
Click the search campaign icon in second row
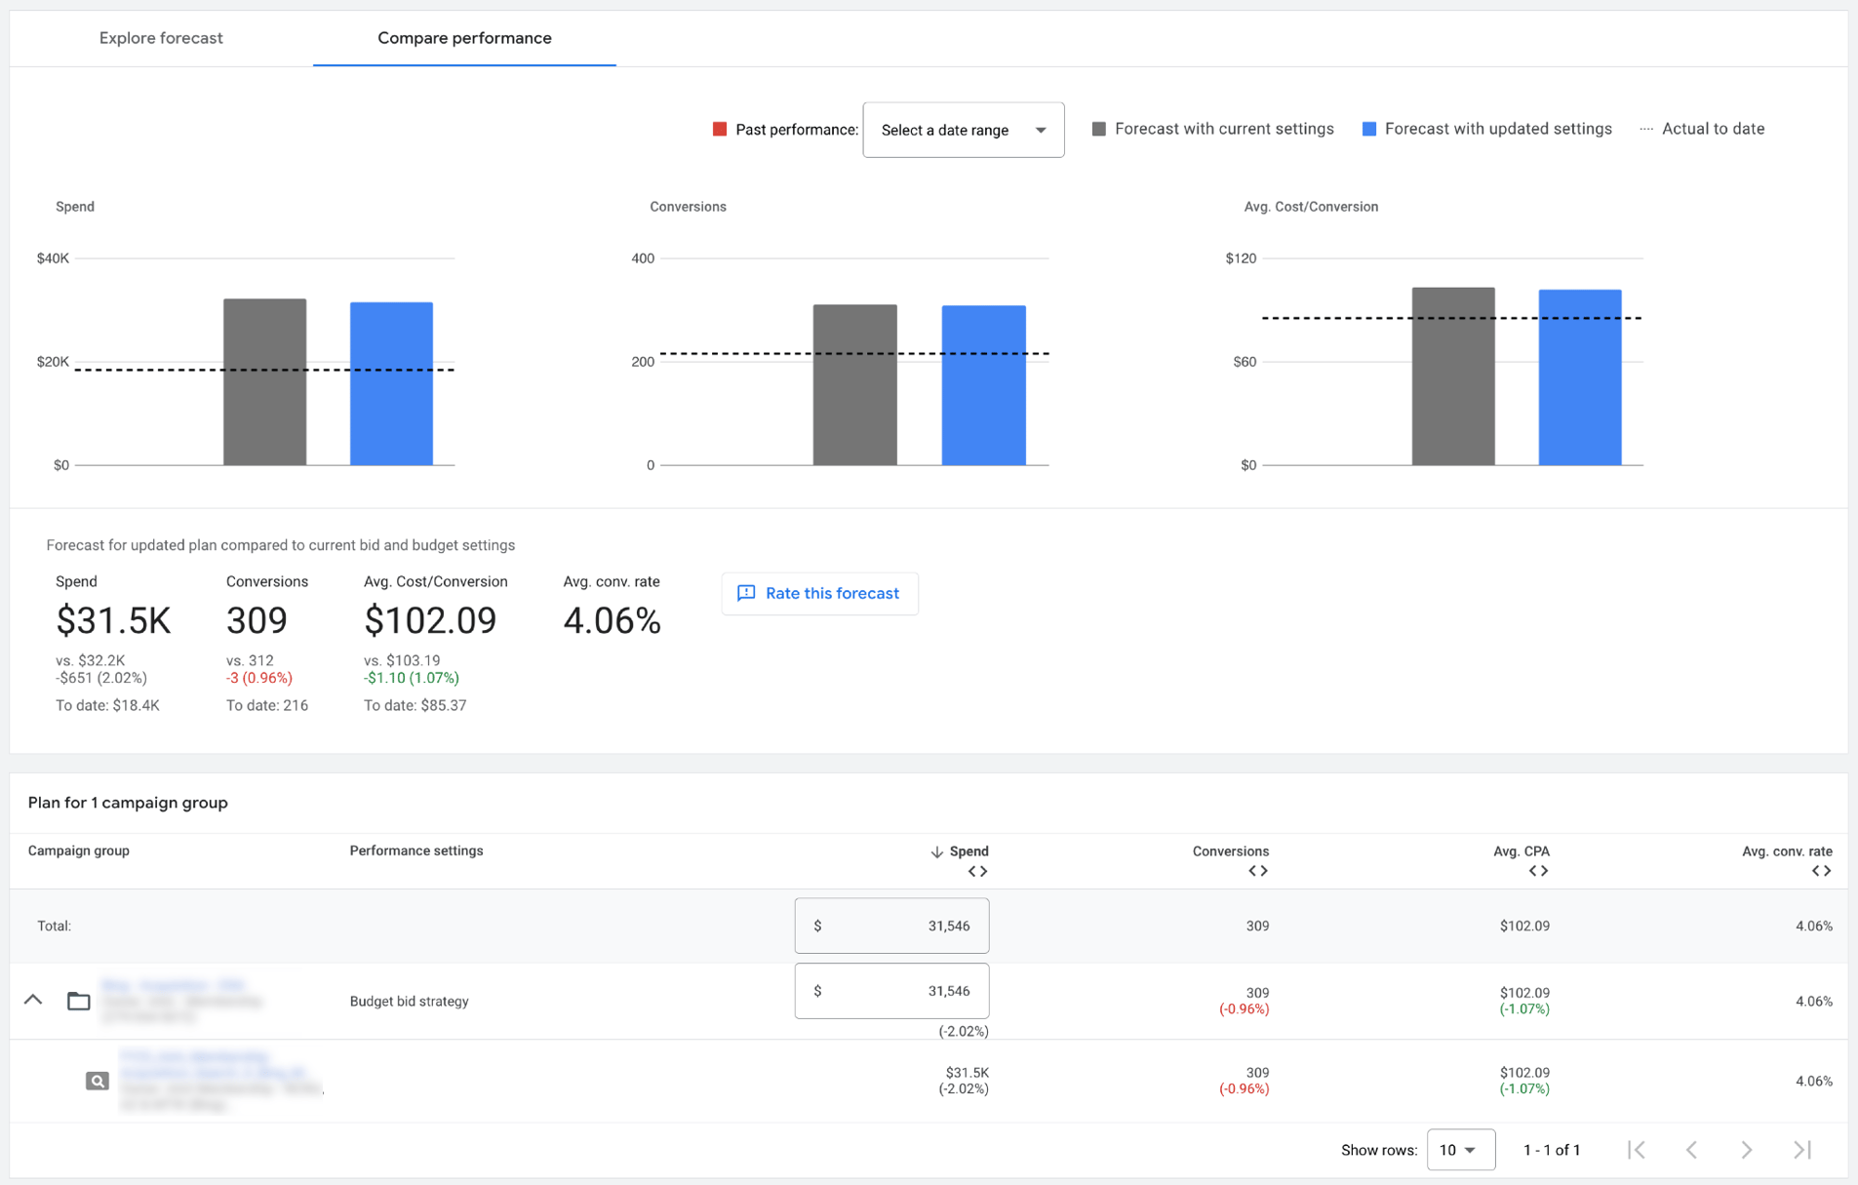coord(98,1081)
